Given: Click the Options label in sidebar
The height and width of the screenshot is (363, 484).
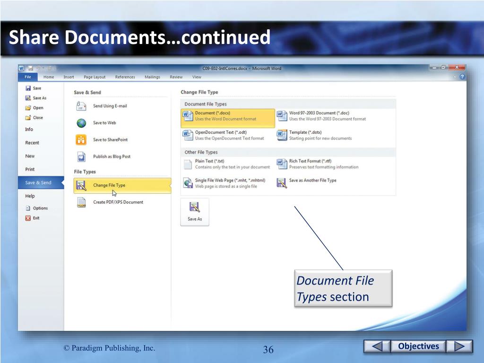Looking at the screenshot, I should pos(41,208).
